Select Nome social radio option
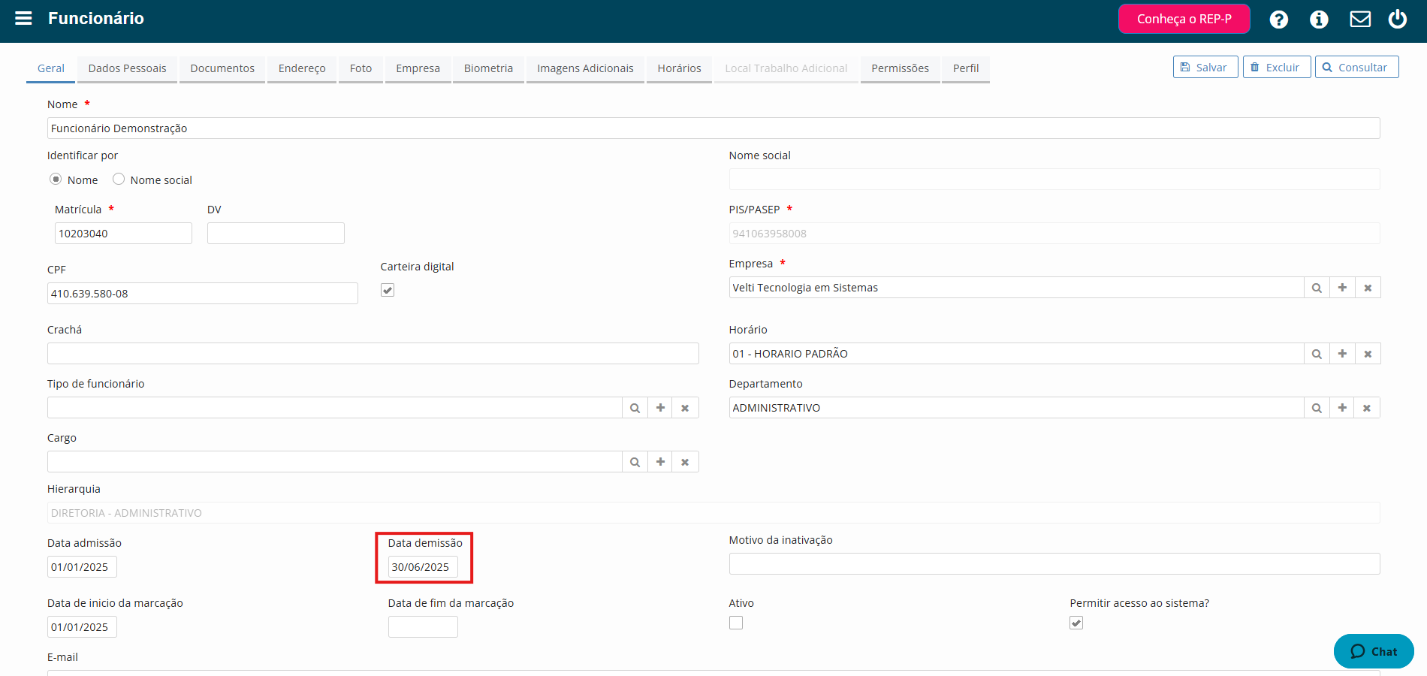 (x=119, y=179)
